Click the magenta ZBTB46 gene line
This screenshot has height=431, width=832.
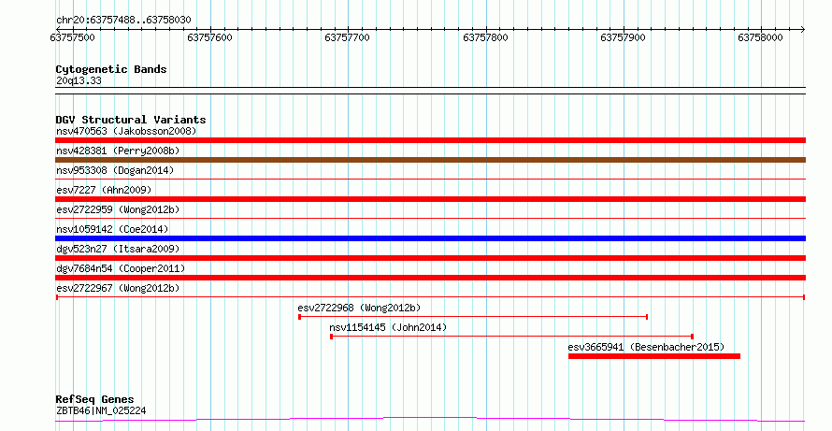click(x=430, y=420)
